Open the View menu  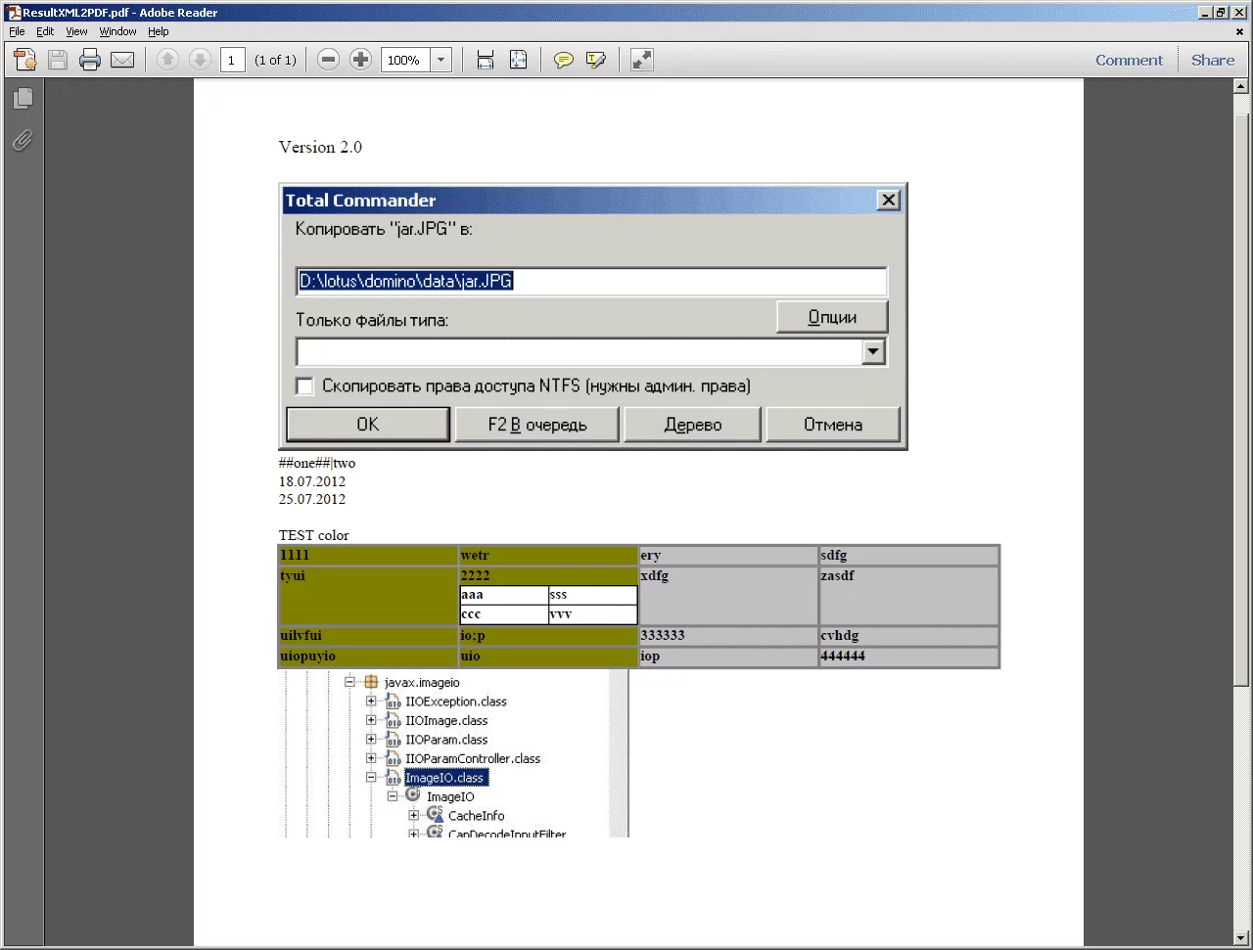(76, 31)
